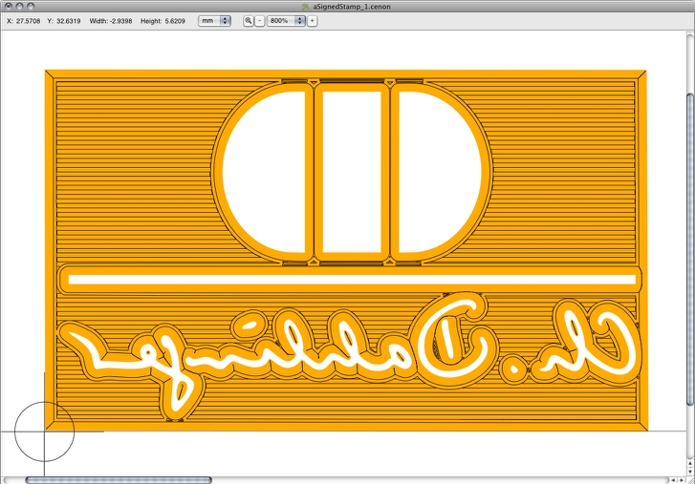
Task: Select the long white horizontal bar
Action: (350, 279)
